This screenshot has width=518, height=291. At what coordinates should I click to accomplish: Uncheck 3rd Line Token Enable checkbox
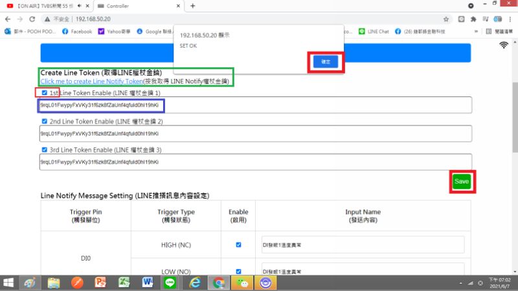pos(44,149)
